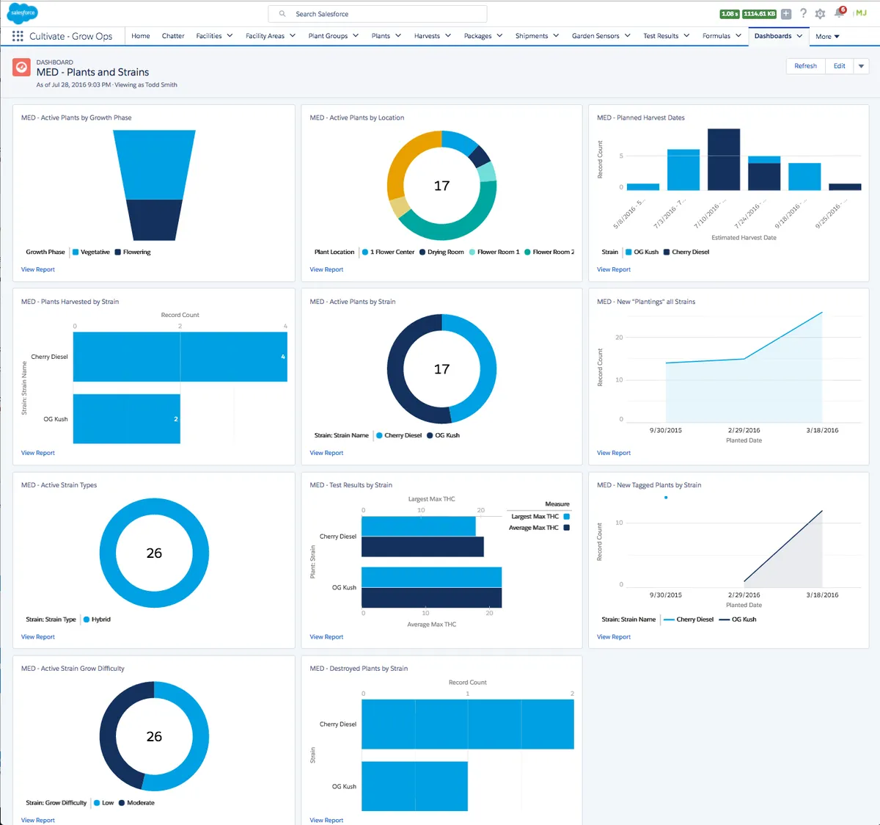Click the Edit dashboard button
This screenshot has width=880, height=825.
point(839,66)
